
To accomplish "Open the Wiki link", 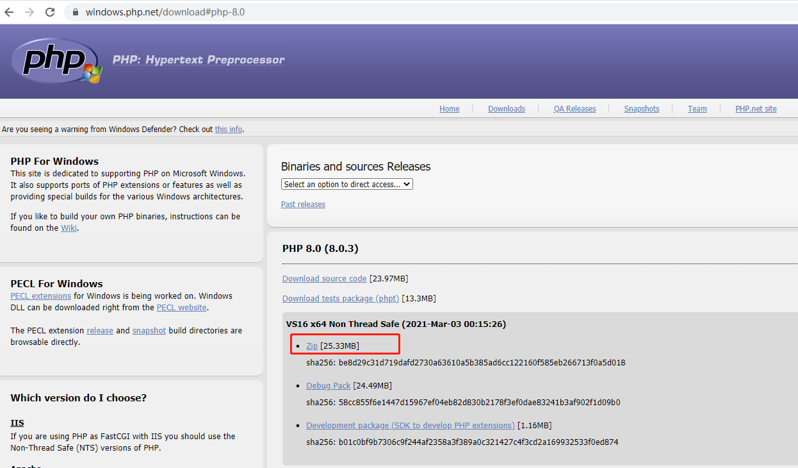I will pos(69,228).
